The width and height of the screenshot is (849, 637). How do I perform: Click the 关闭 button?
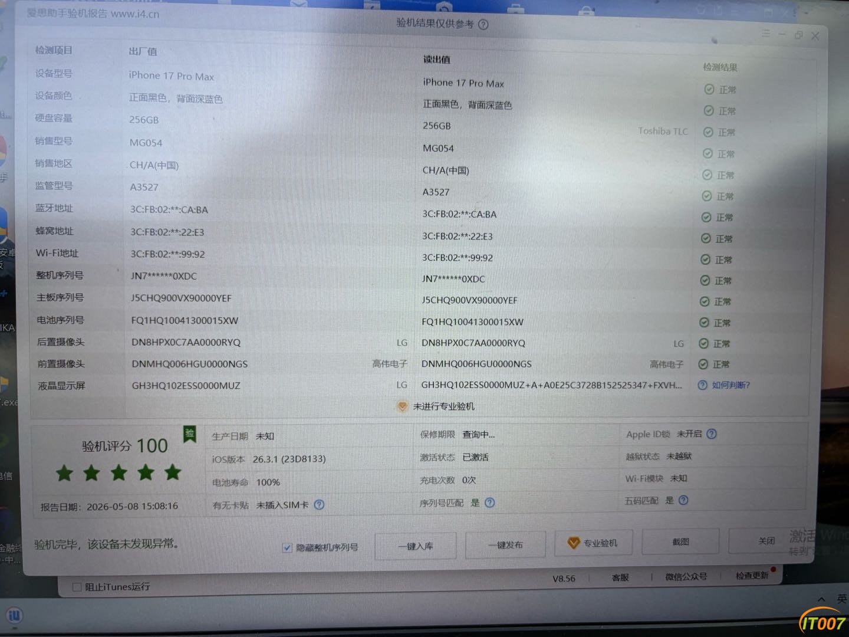coord(766,540)
